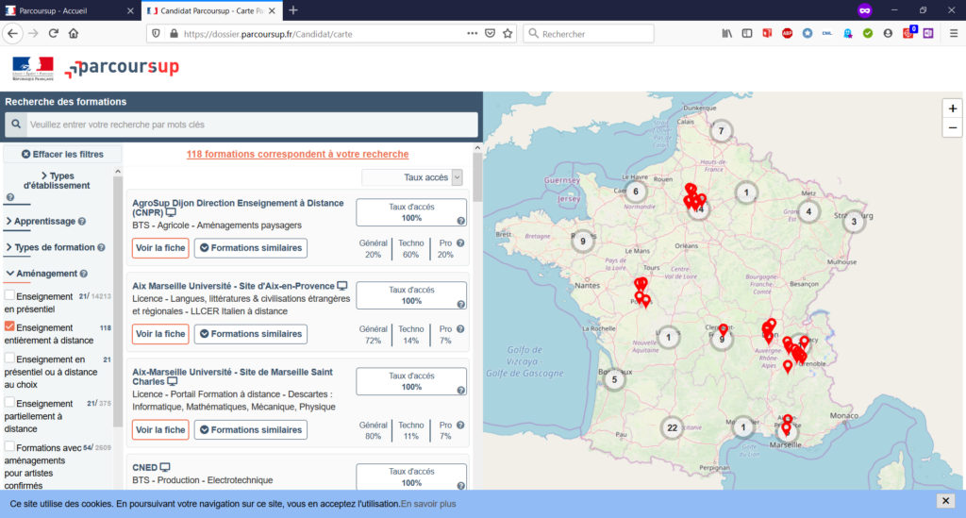Open the site security padlock icon
This screenshot has height=518, width=966.
[175, 34]
